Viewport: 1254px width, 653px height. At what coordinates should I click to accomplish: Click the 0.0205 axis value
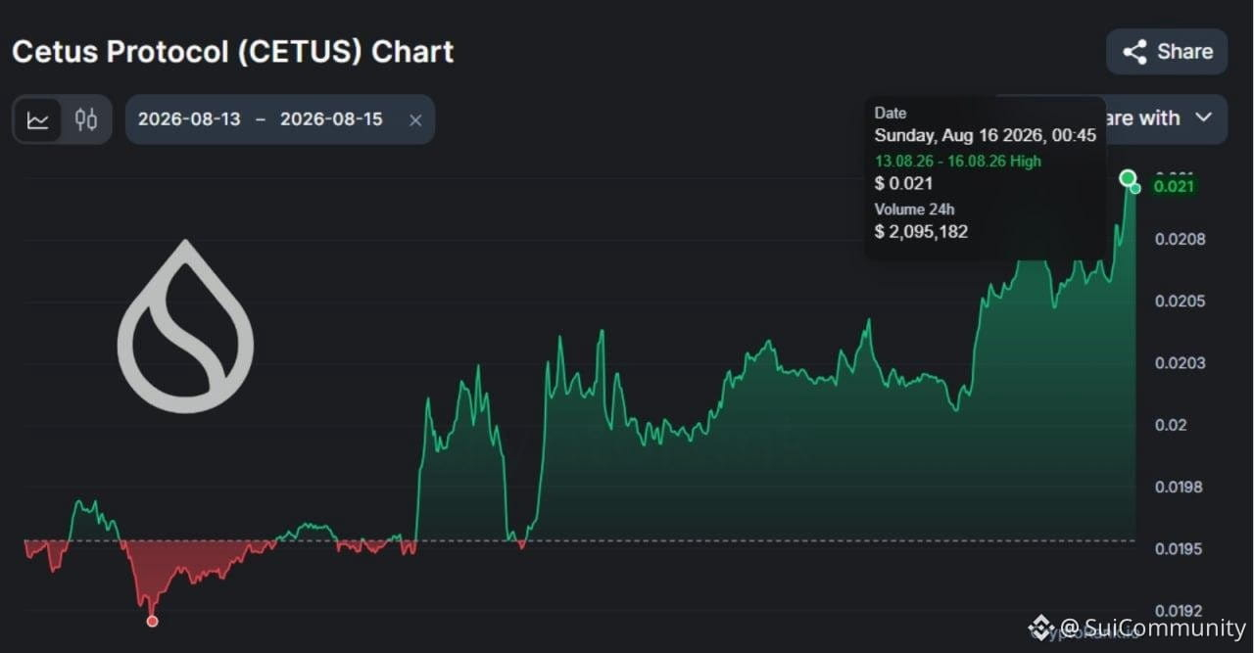tap(1181, 301)
